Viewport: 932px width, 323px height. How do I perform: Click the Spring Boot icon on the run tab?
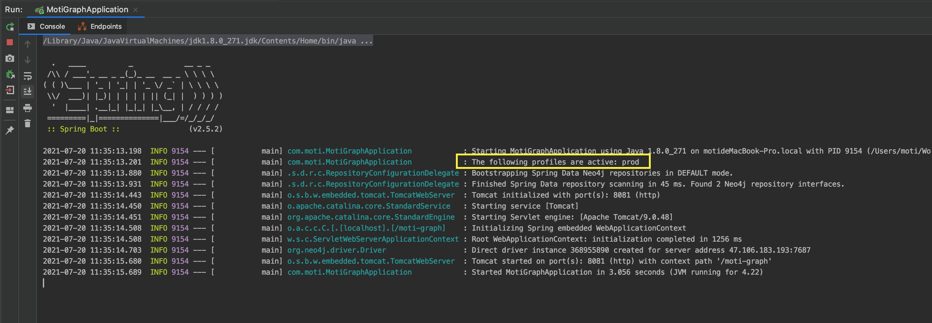pos(39,10)
